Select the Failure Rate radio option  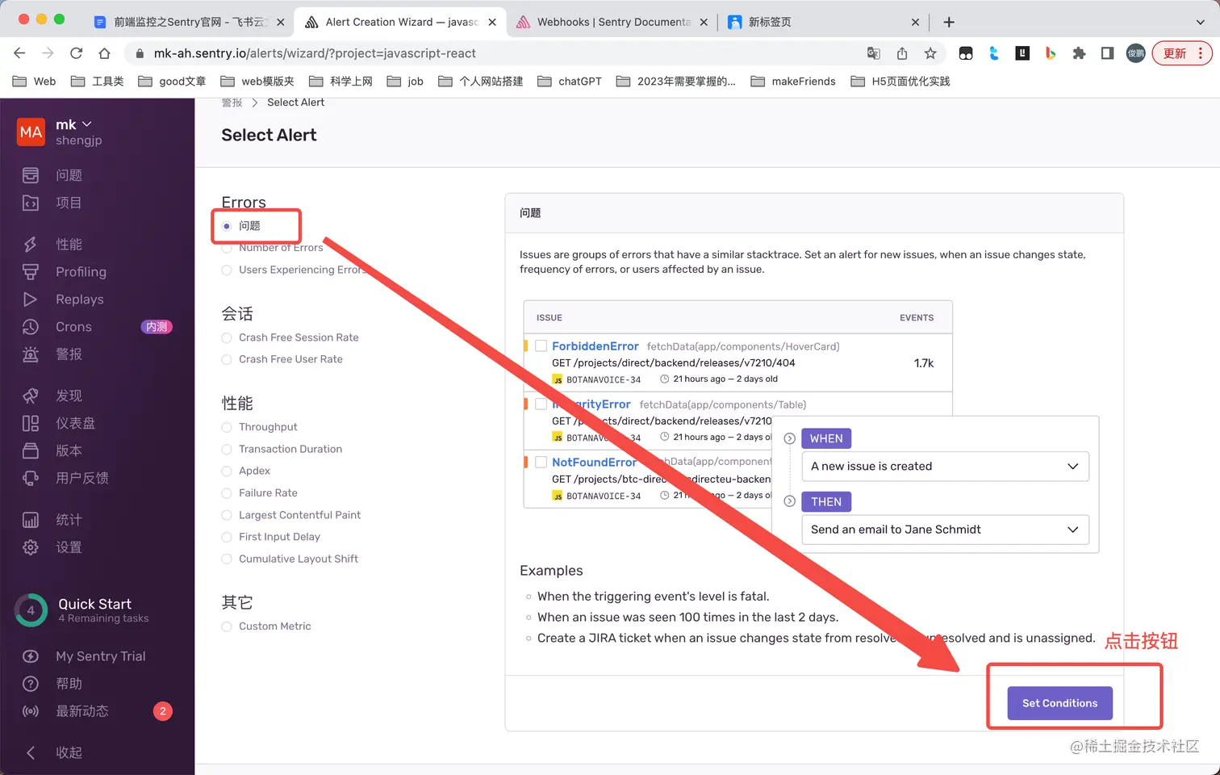[227, 492]
